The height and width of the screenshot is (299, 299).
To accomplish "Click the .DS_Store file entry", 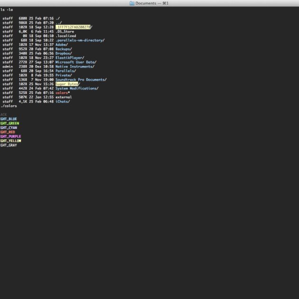I will 65,32.
